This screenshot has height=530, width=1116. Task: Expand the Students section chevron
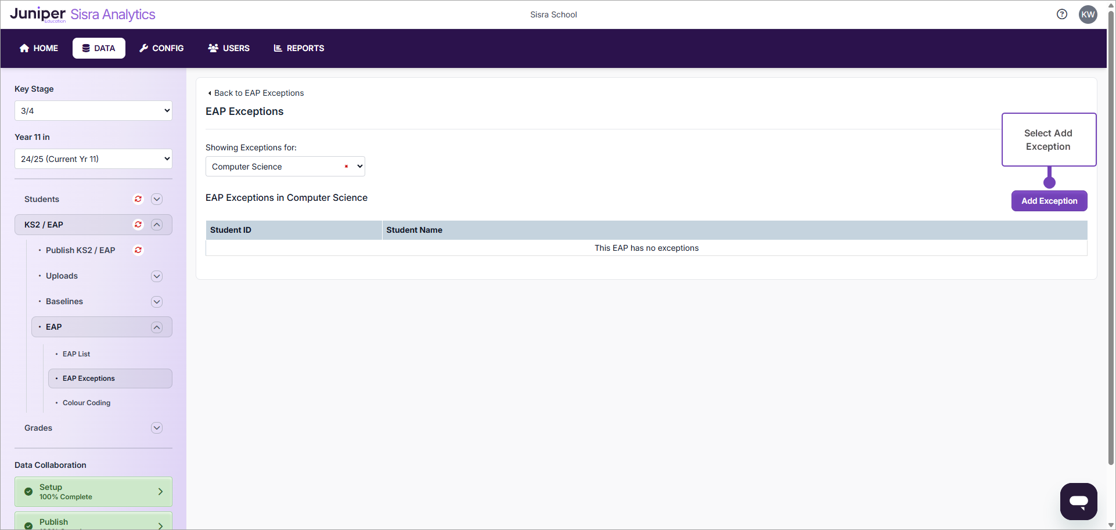(157, 199)
